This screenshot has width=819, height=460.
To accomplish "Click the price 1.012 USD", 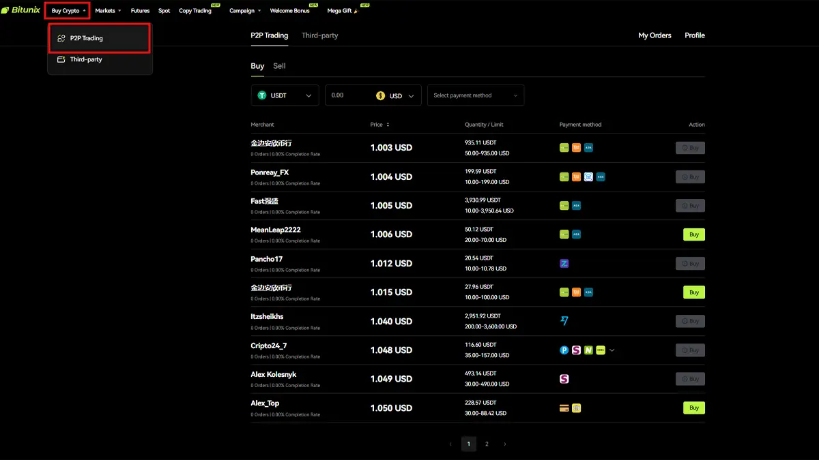I will tap(391, 264).
